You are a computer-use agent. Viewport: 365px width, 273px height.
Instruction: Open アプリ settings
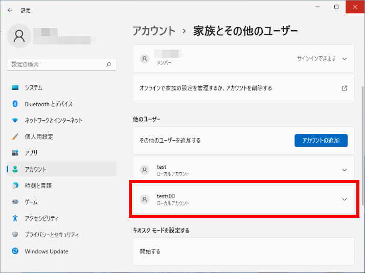(x=62, y=153)
